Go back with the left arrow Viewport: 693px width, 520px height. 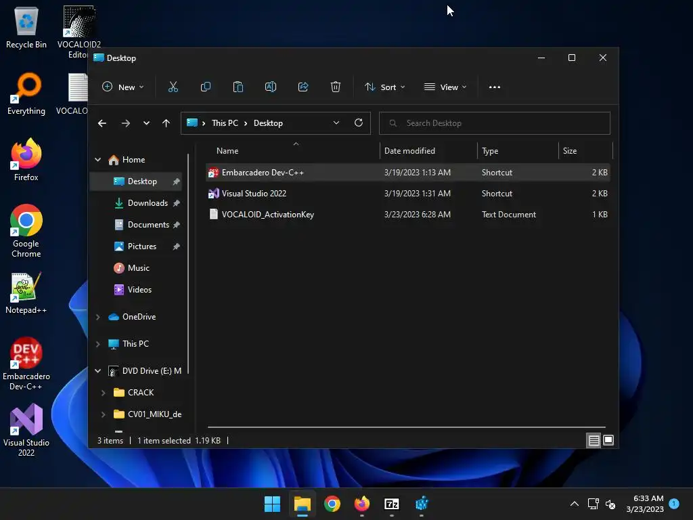(102, 123)
